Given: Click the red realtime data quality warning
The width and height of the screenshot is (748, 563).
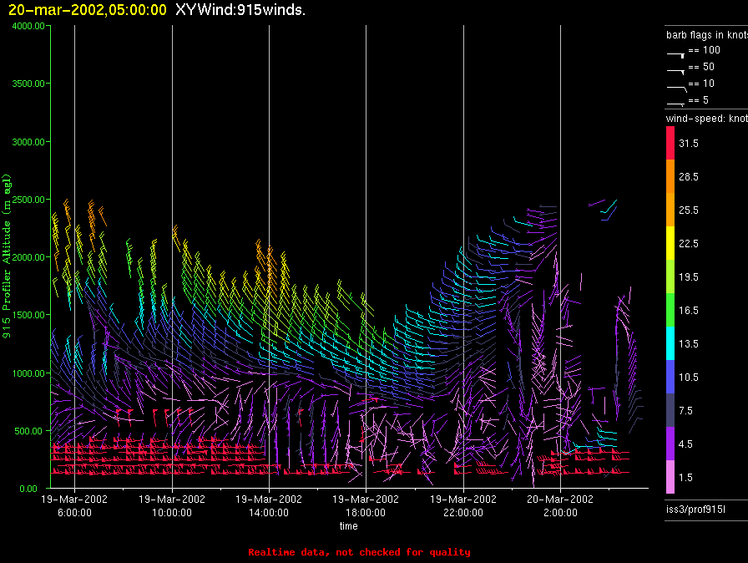Looking at the screenshot, I should pos(359,552).
